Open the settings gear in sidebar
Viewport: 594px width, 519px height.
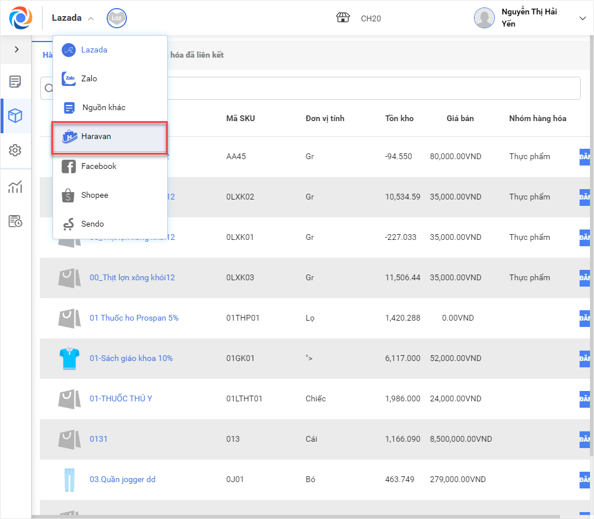pyautogui.click(x=16, y=151)
